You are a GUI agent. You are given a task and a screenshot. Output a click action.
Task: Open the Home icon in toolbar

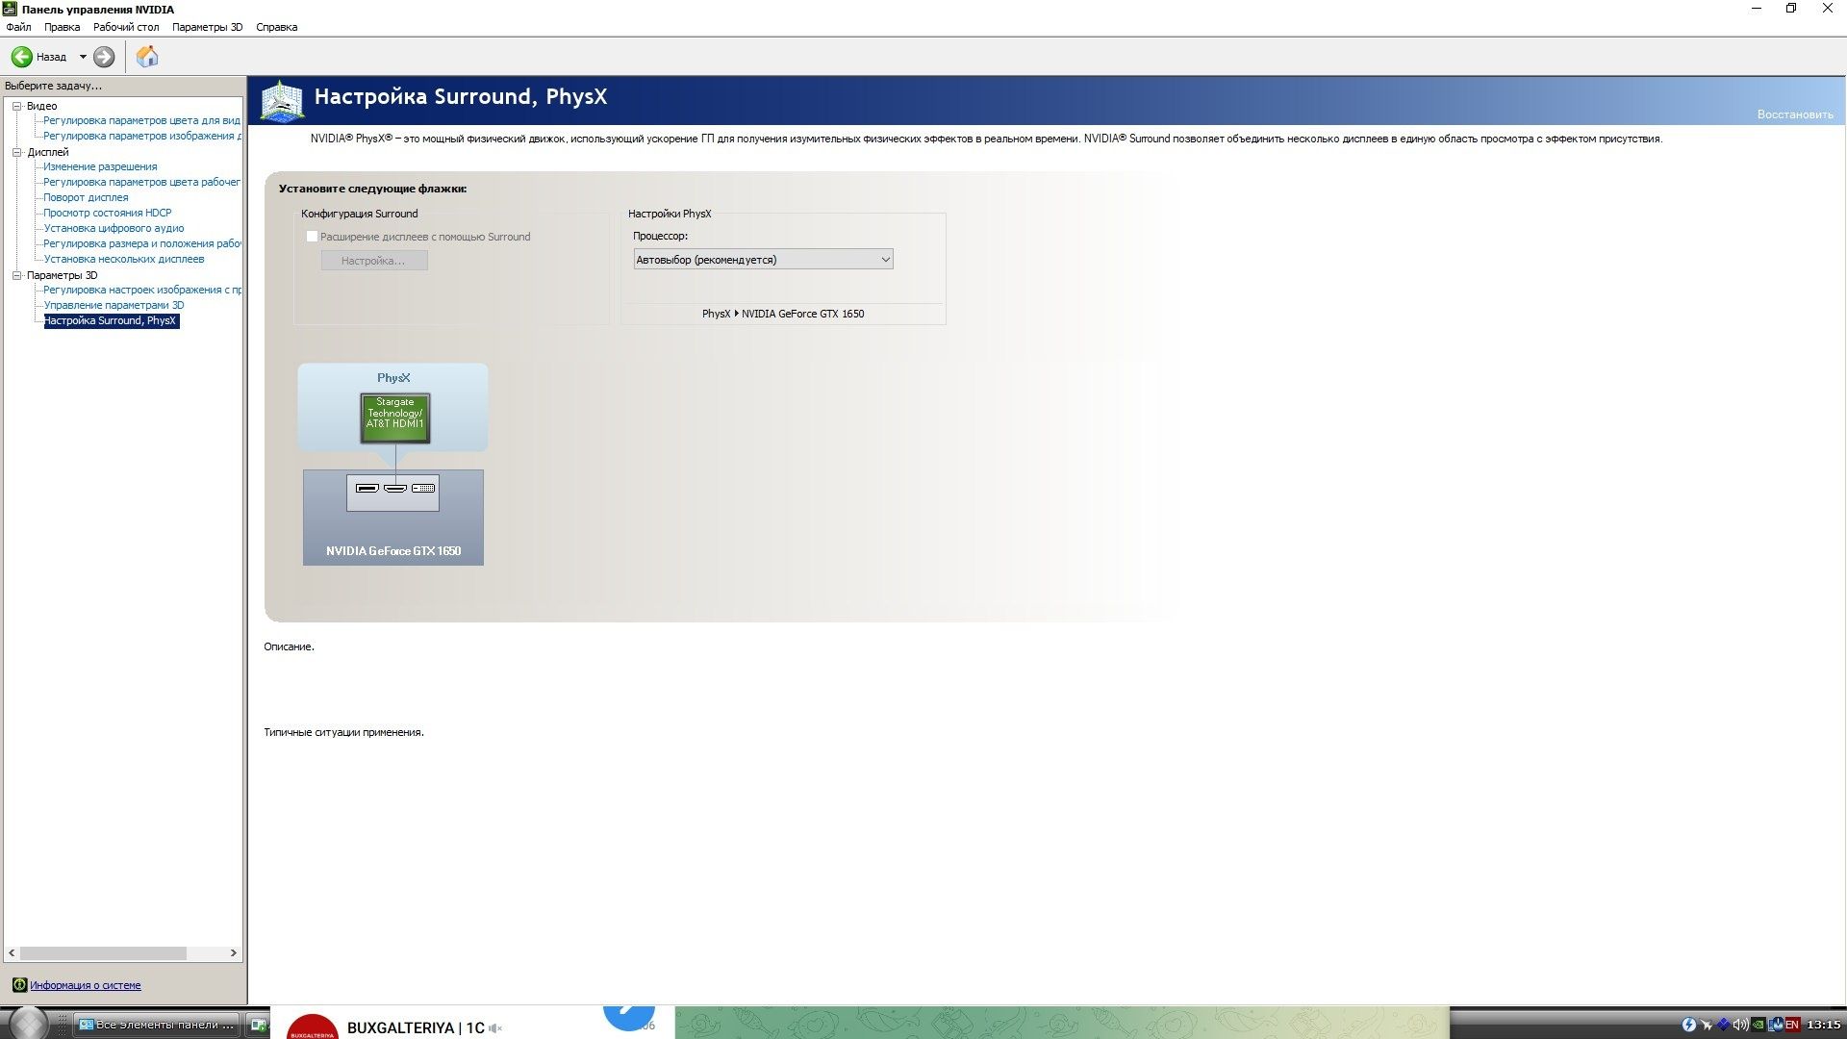(x=147, y=57)
